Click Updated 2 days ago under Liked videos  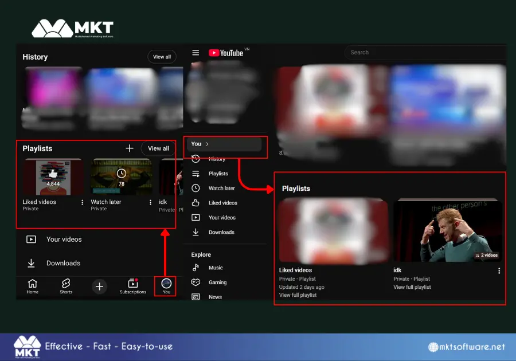click(x=302, y=287)
